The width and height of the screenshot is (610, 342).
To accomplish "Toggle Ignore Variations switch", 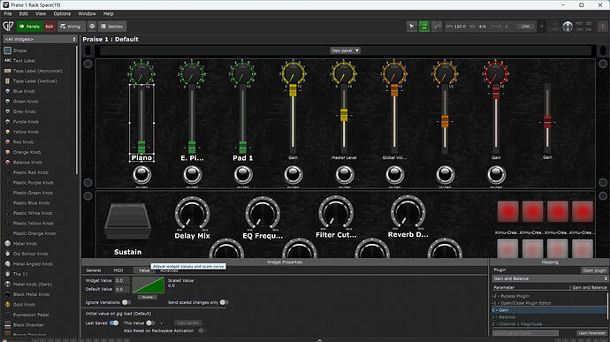I will click(x=126, y=302).
